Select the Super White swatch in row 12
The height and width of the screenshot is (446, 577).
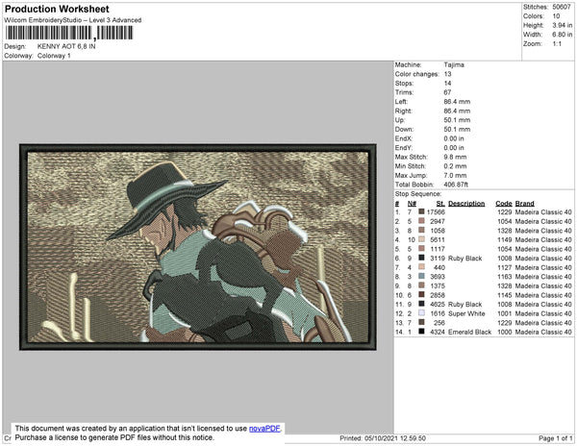[x=421, y=313]
